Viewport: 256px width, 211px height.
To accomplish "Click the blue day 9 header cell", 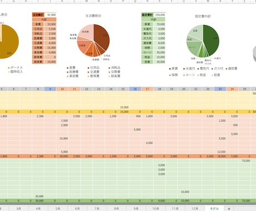I will (50, 89).
